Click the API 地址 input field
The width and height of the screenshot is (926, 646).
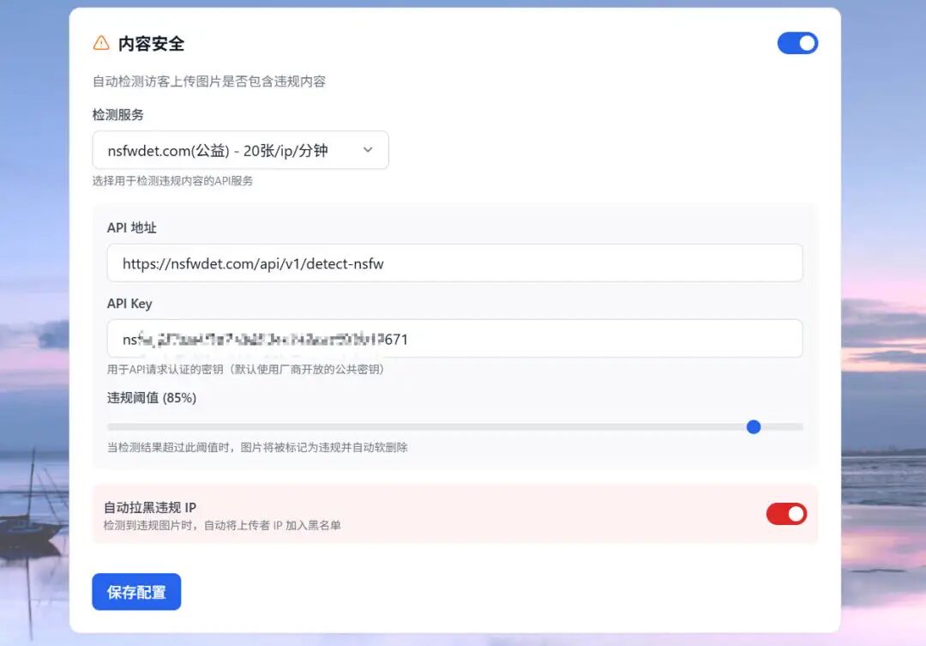(x=454, y=263)
